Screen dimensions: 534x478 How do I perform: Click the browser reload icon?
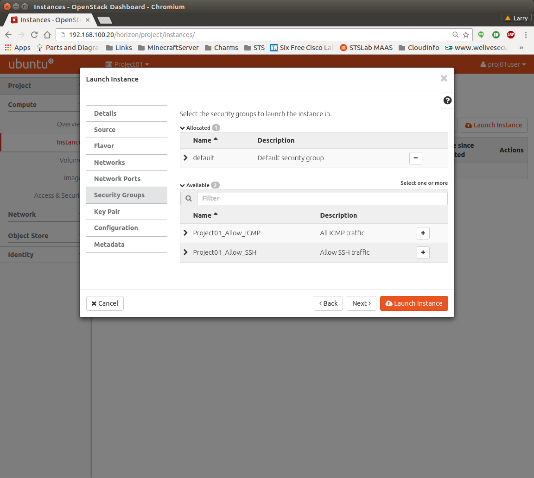click(34, 35)
